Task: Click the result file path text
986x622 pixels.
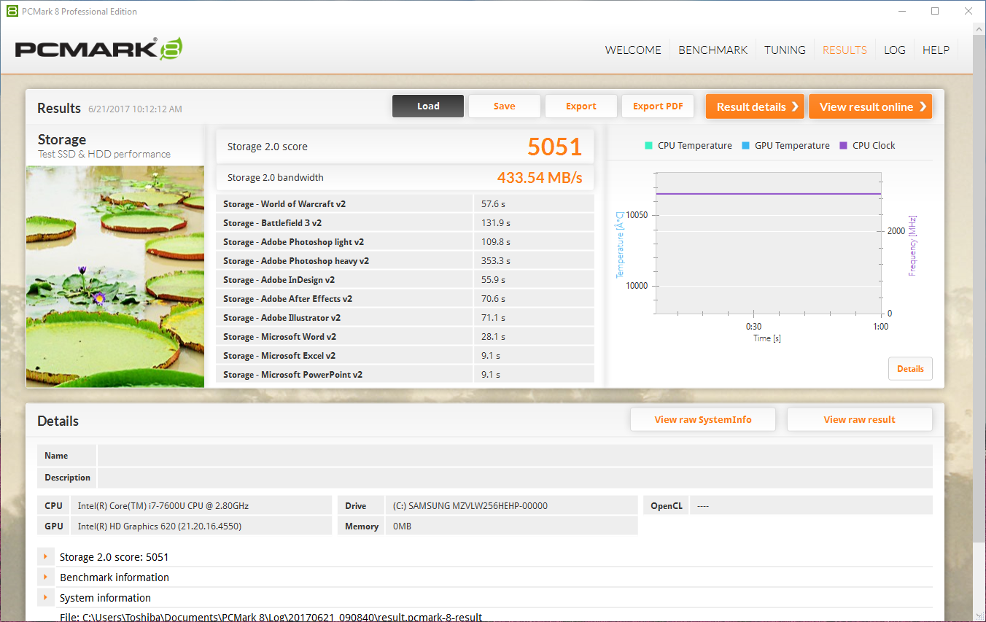Action: pos(271,617)
